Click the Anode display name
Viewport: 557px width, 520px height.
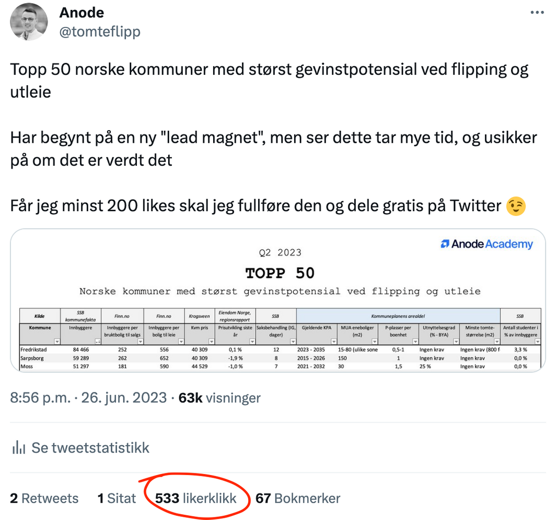point(82,13)
